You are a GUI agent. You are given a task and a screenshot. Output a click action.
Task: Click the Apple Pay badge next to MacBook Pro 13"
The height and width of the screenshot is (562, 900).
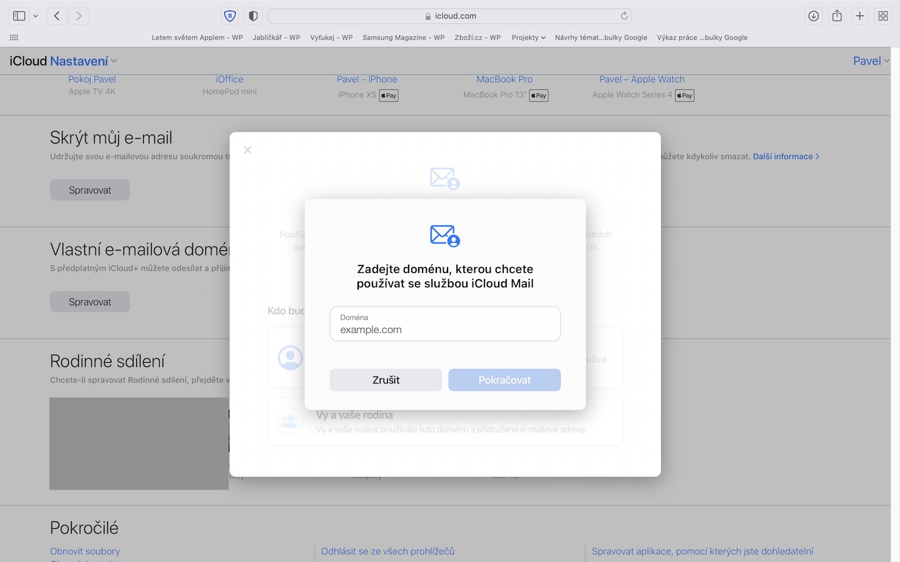[539, 96]
